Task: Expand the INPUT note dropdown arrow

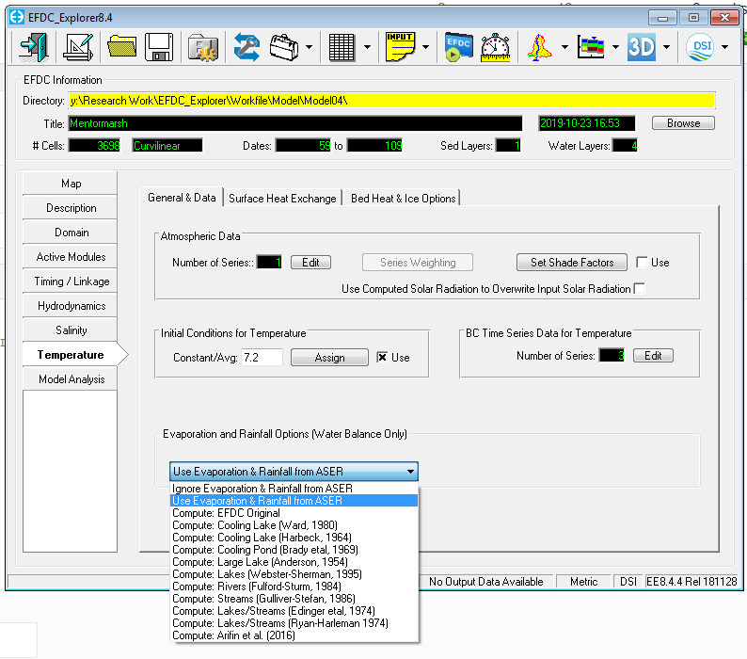Action: pyautogui.click(x=425, y=47)
